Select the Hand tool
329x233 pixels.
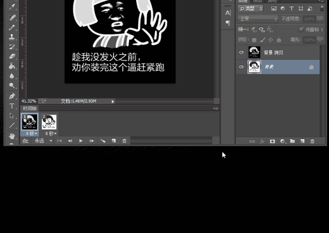(x=12, y=136)
